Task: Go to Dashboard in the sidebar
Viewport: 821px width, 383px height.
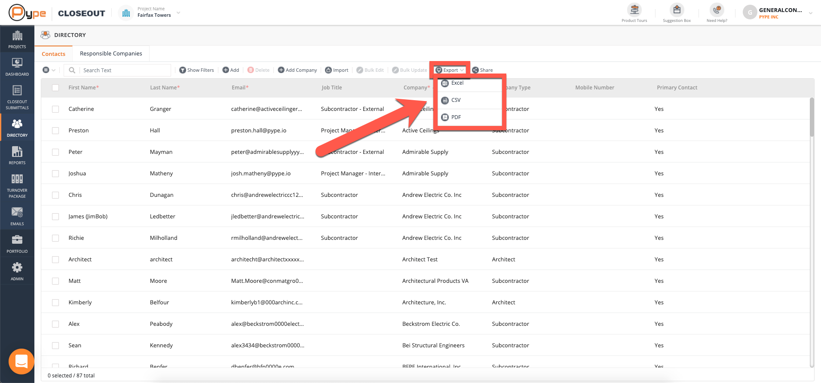Action: [17, 67]
